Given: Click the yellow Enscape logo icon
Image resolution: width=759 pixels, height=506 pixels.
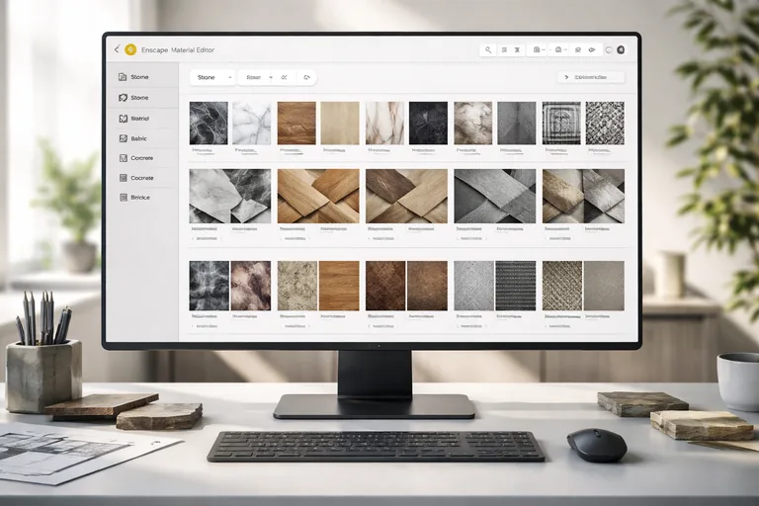Looking at the screenshot, I should tap(130, 49).
